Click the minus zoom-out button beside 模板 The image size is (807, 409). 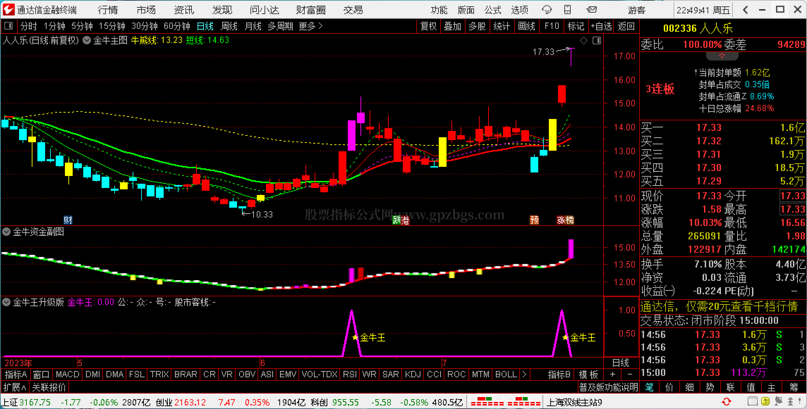pyautogui.click(x=630, y=375)
